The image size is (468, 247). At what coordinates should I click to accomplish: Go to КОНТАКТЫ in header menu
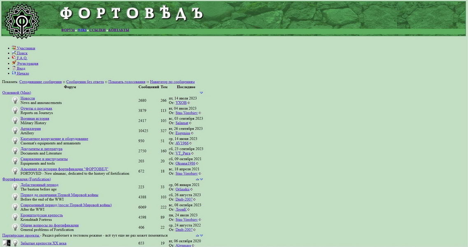(119, 30)
